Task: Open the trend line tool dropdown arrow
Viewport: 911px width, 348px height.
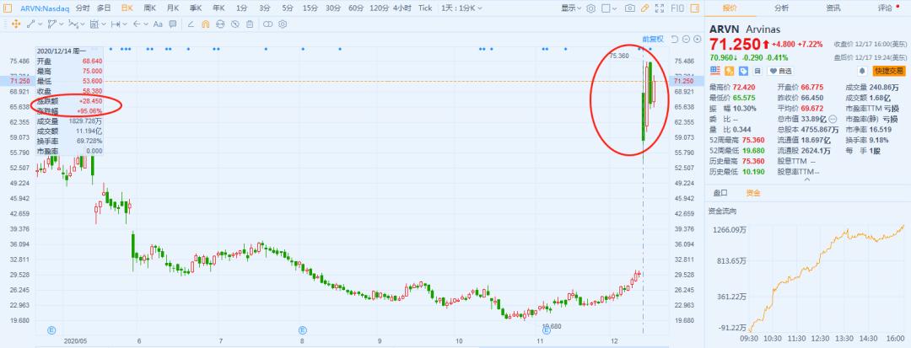Action: (x=40, y=24)
